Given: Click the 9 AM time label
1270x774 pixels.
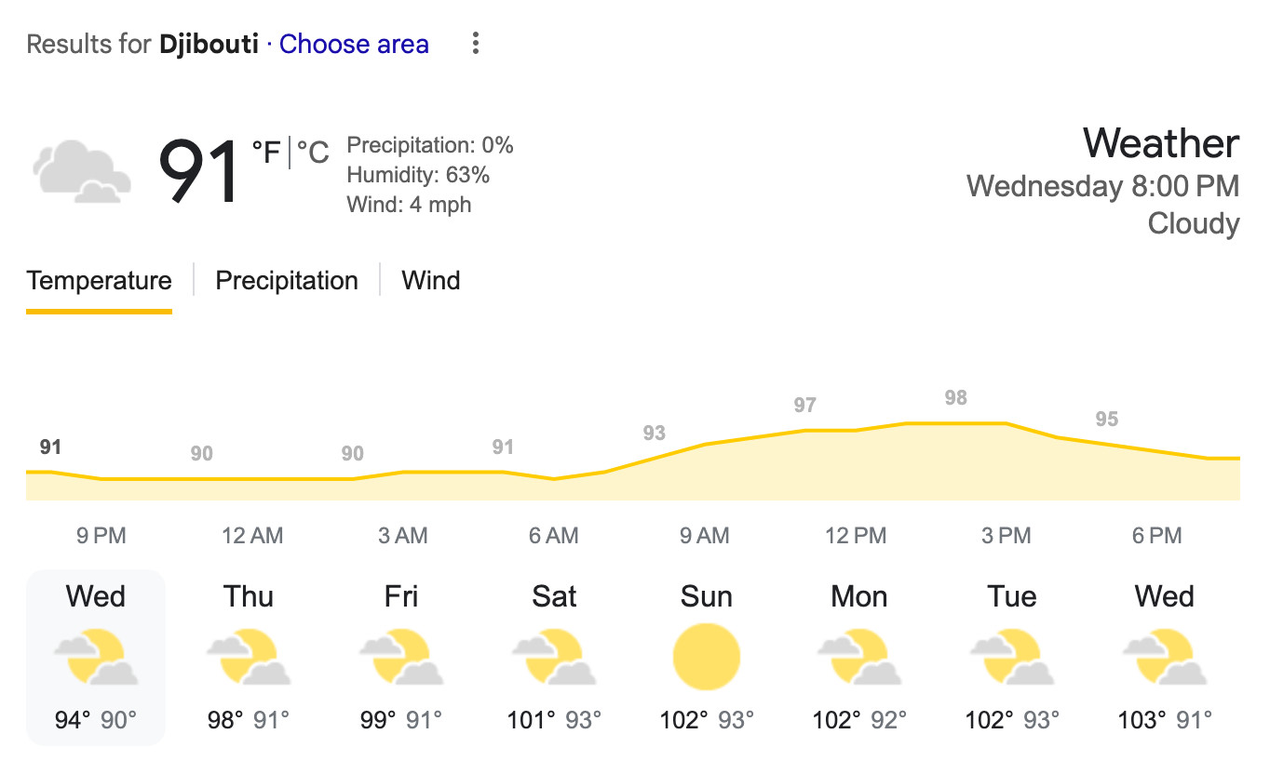Looking at the screenshot, I should (705, 536).
